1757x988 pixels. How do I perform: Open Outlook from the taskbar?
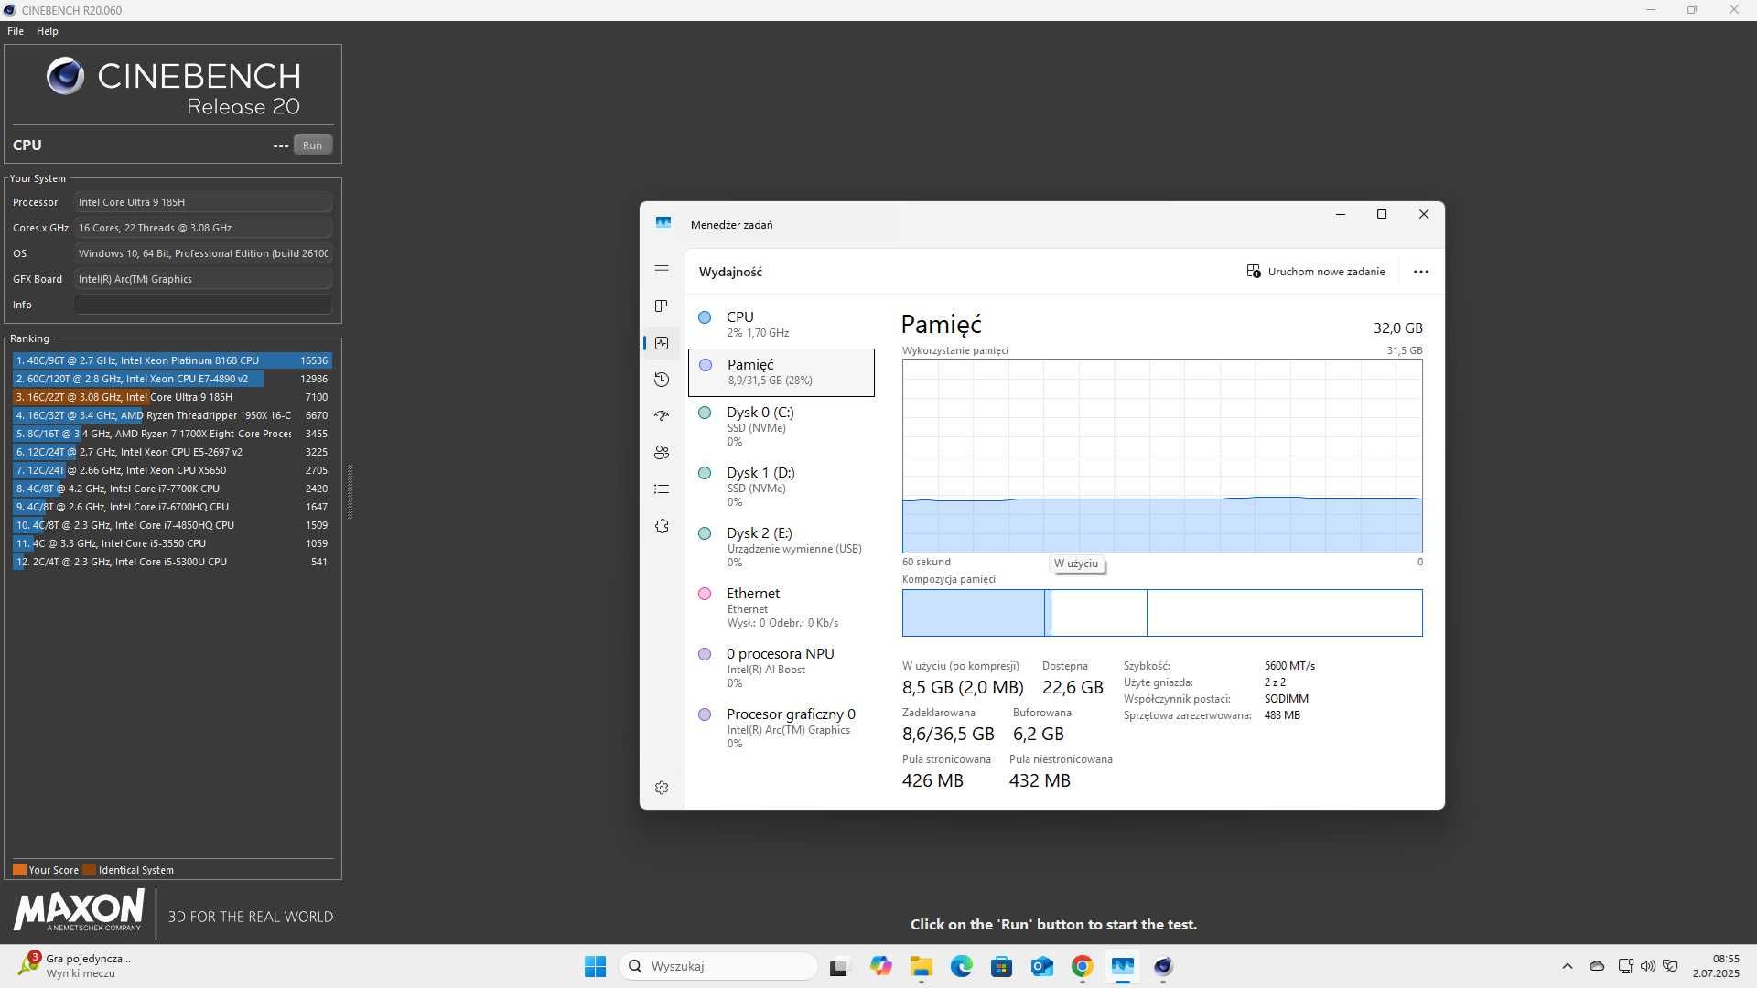tap(1041, 966)
